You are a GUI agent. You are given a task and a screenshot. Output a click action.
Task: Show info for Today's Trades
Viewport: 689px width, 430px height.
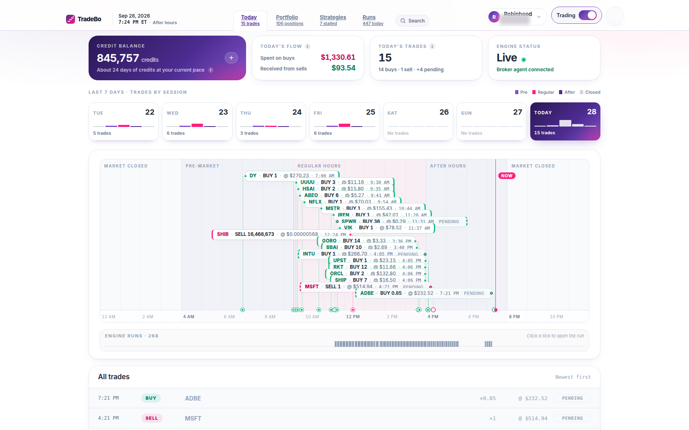click(432, 46)
